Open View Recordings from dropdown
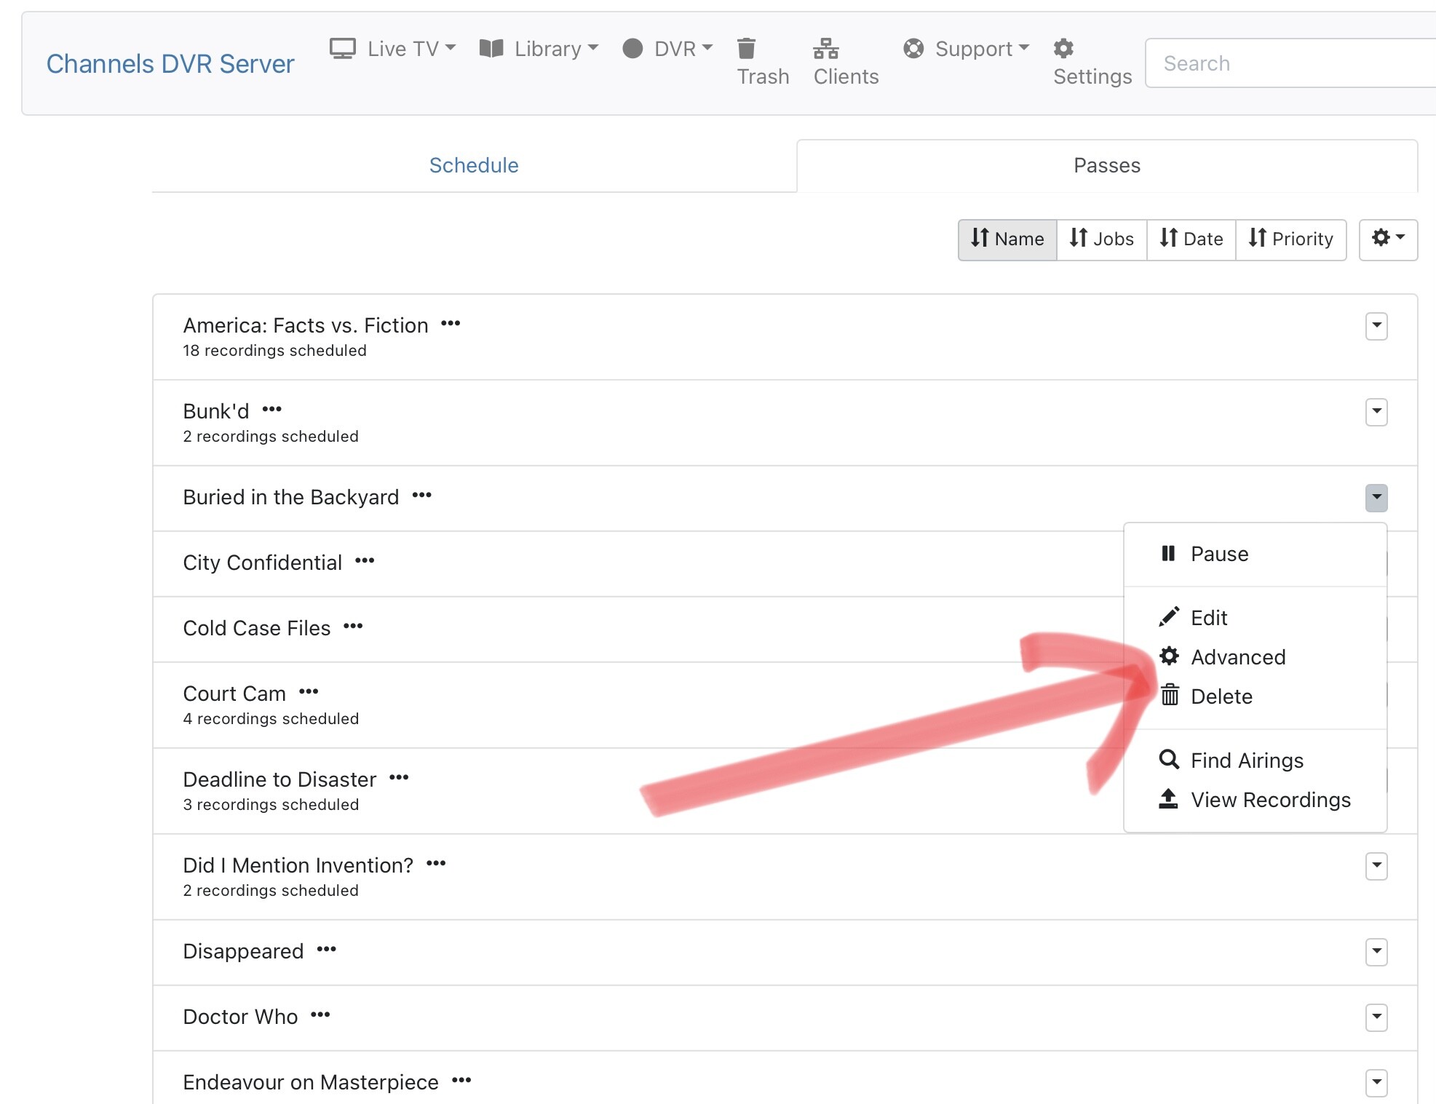Image resolution: width=1436 pixels, height=1104 pixels. click(x=1269, y=800)
